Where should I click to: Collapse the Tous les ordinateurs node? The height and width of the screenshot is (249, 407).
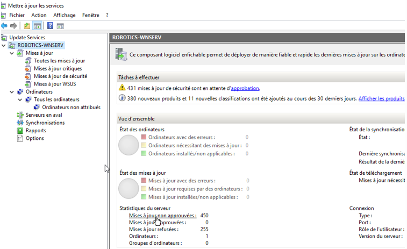(20, 99)
